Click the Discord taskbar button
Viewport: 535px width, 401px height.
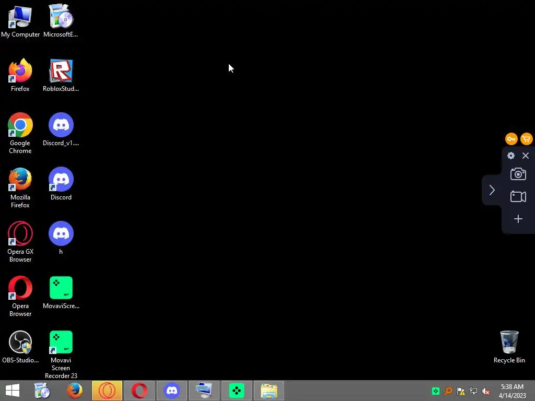click(x=171, y=391)
